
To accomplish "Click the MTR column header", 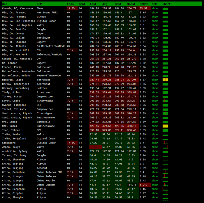I will coord(154,4).
